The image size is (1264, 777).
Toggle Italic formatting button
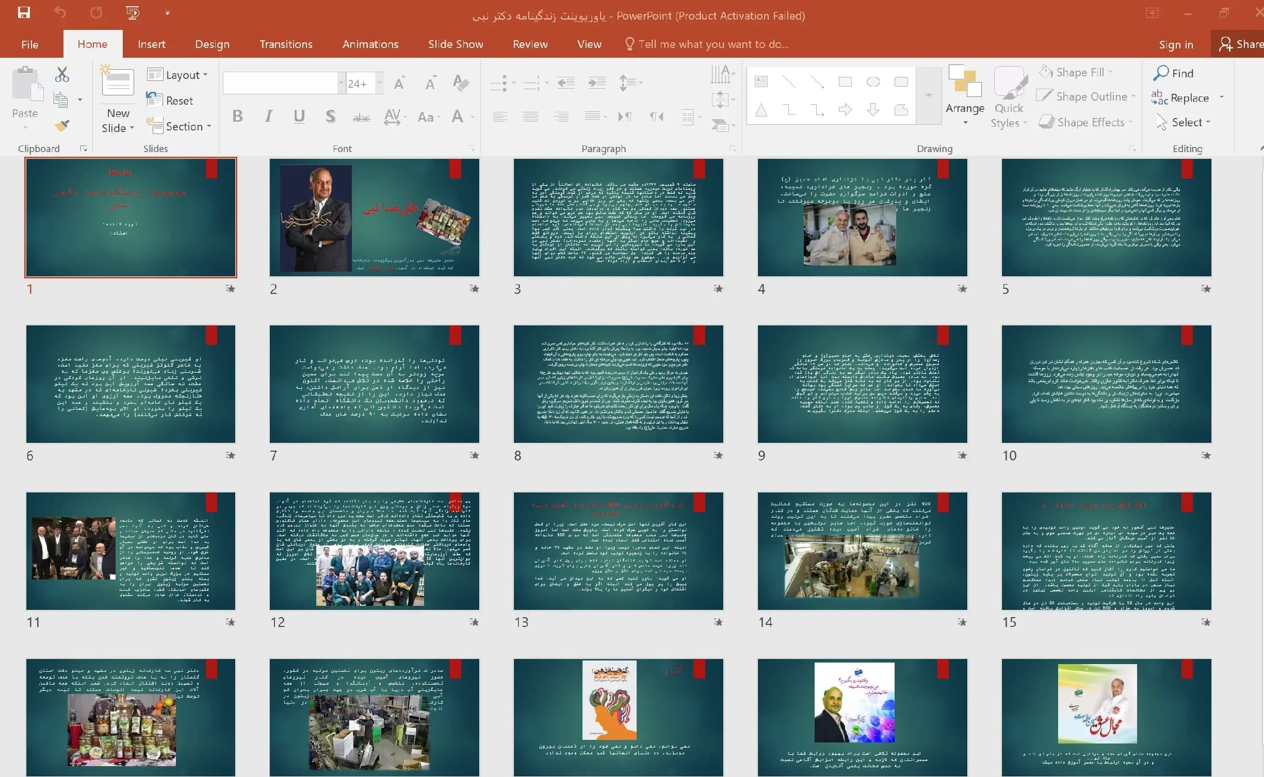[268, 117]
